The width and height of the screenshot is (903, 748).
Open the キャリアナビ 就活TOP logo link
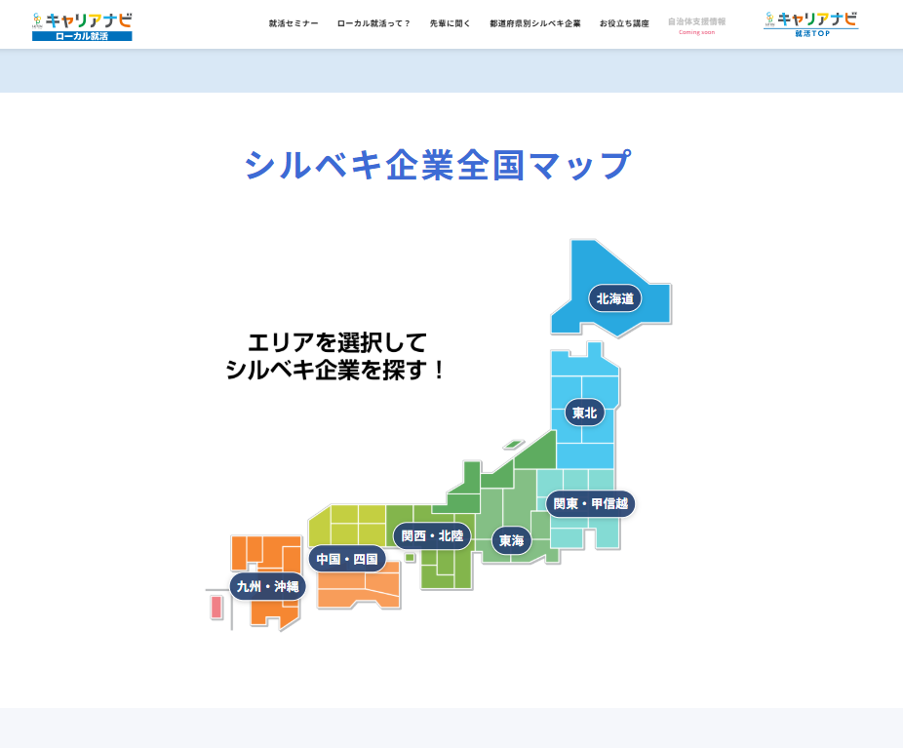pos(810,24)
